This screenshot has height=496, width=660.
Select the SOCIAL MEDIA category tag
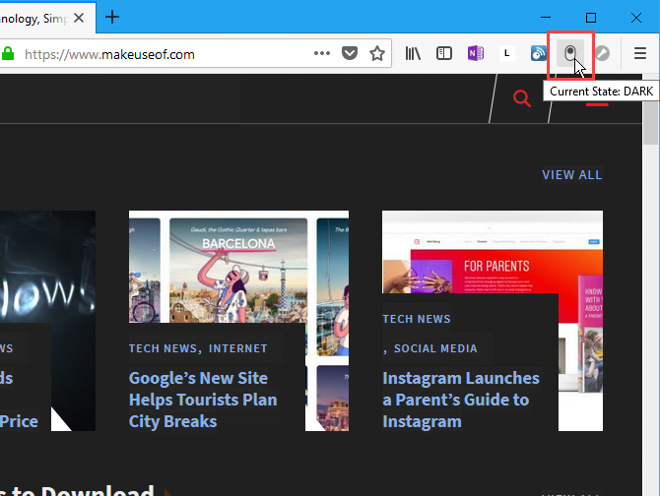point(435,348)
